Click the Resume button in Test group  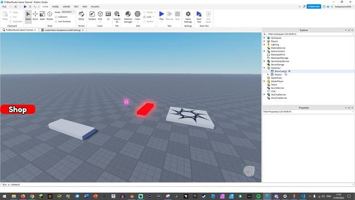[169, 16]
